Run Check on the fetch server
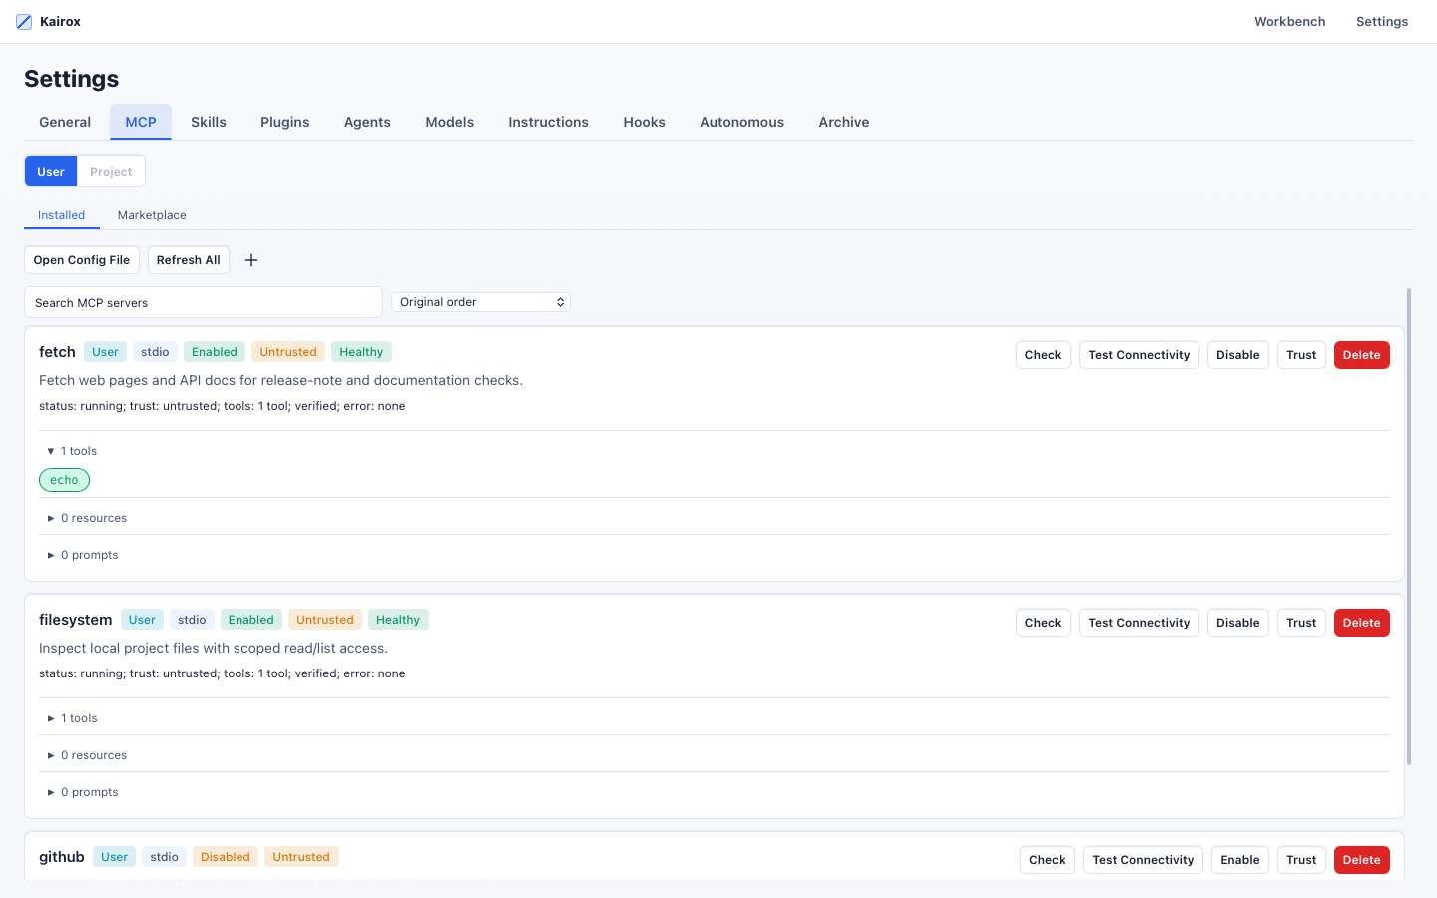 [x=1043, y=355]
